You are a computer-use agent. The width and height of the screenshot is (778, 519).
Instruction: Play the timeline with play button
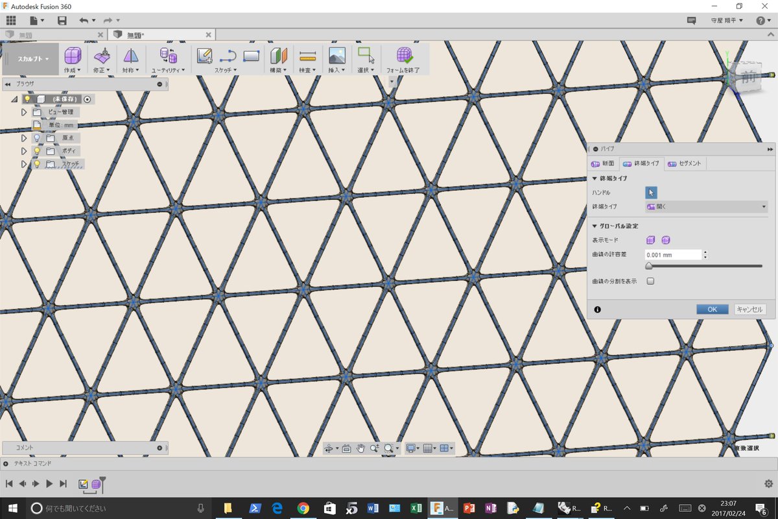click(49, 484)
